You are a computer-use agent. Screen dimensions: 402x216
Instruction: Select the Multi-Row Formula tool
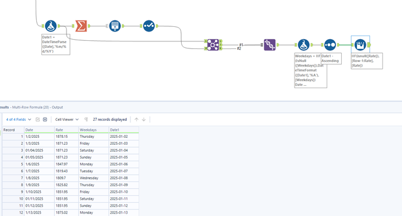[x=360, y=45]
